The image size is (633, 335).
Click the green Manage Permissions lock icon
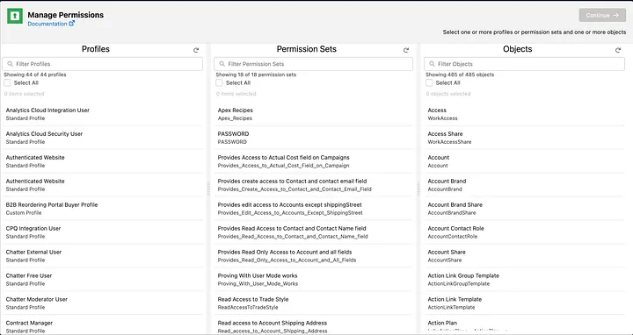15,16
